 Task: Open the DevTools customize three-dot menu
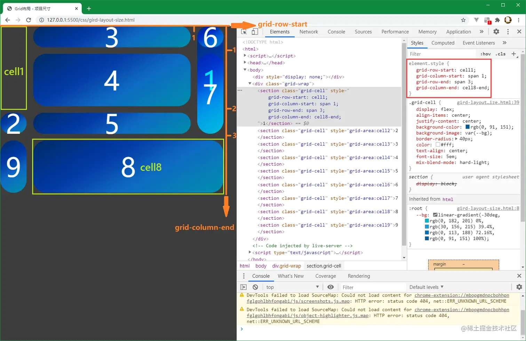click(x=508, y=32)
